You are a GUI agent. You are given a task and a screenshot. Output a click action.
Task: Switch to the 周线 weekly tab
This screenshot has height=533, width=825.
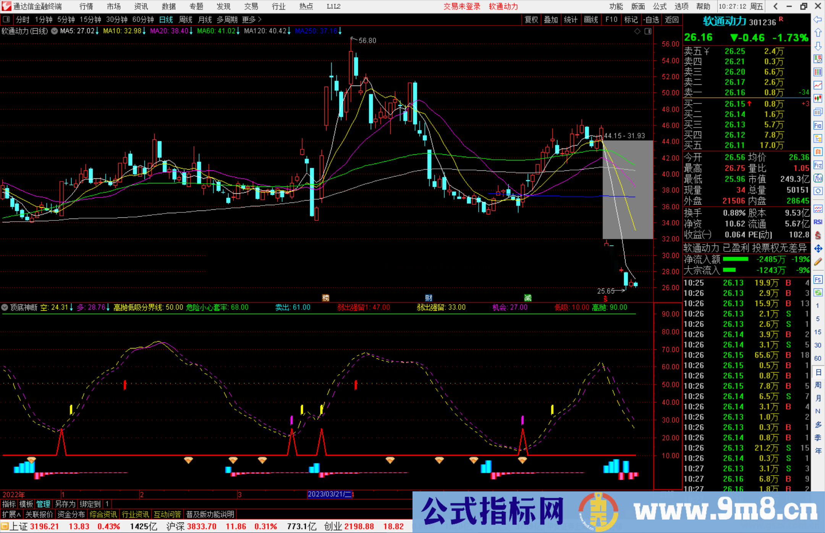185,19
